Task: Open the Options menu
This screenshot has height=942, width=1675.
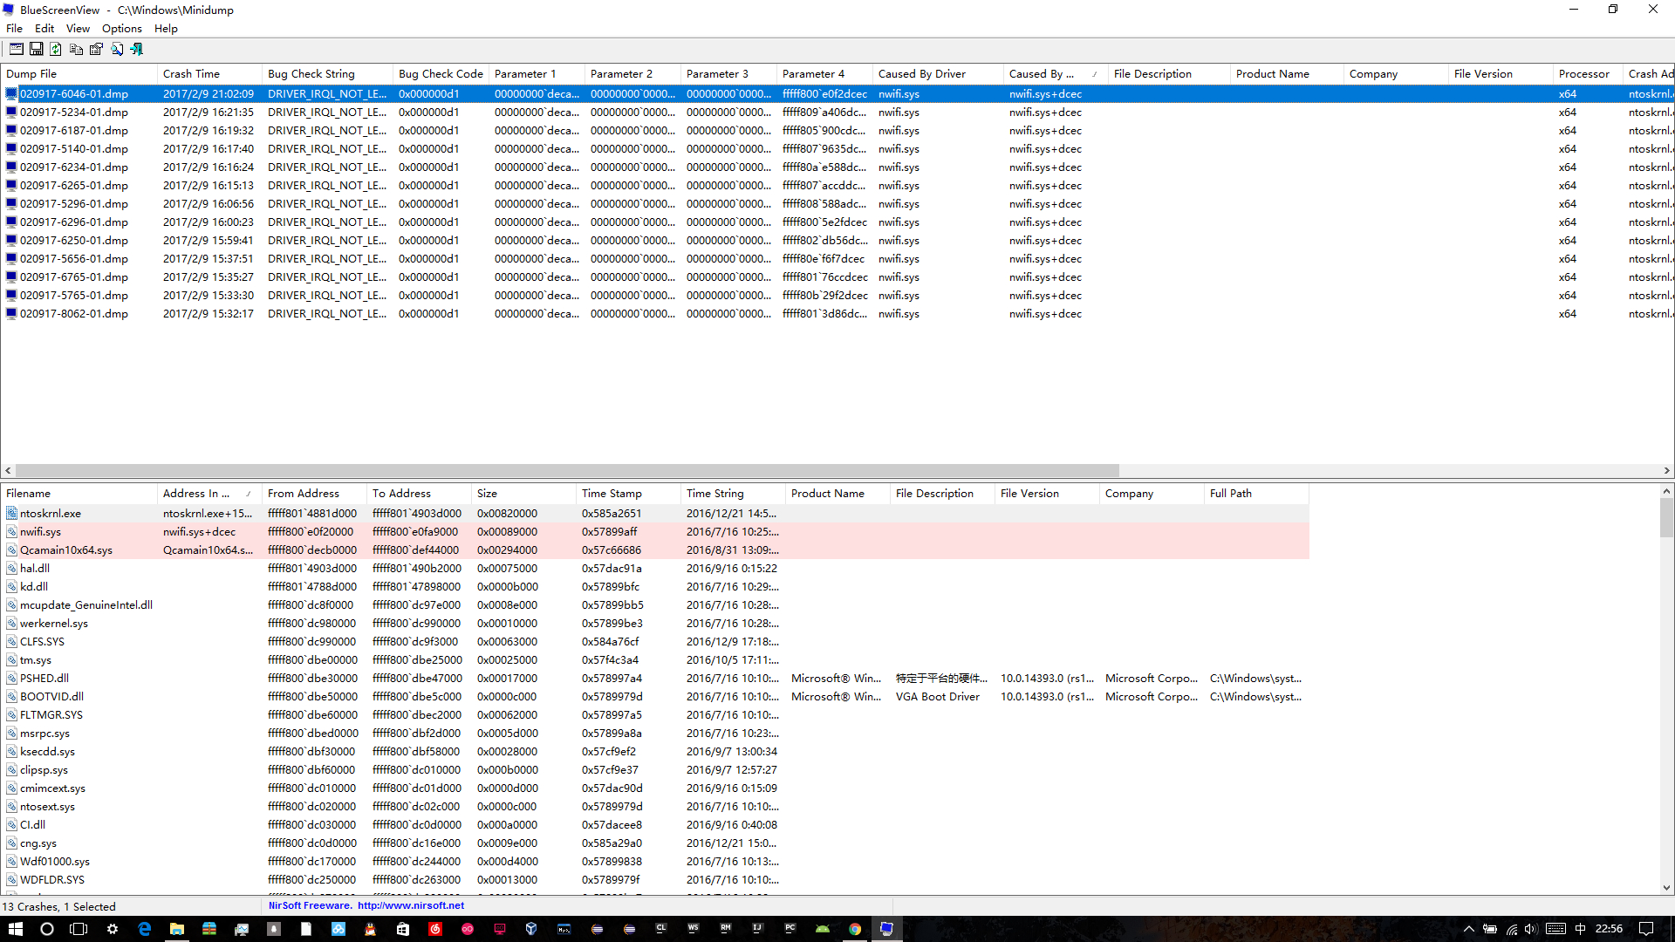Action: pyautogui.click(x=121, y=29)
